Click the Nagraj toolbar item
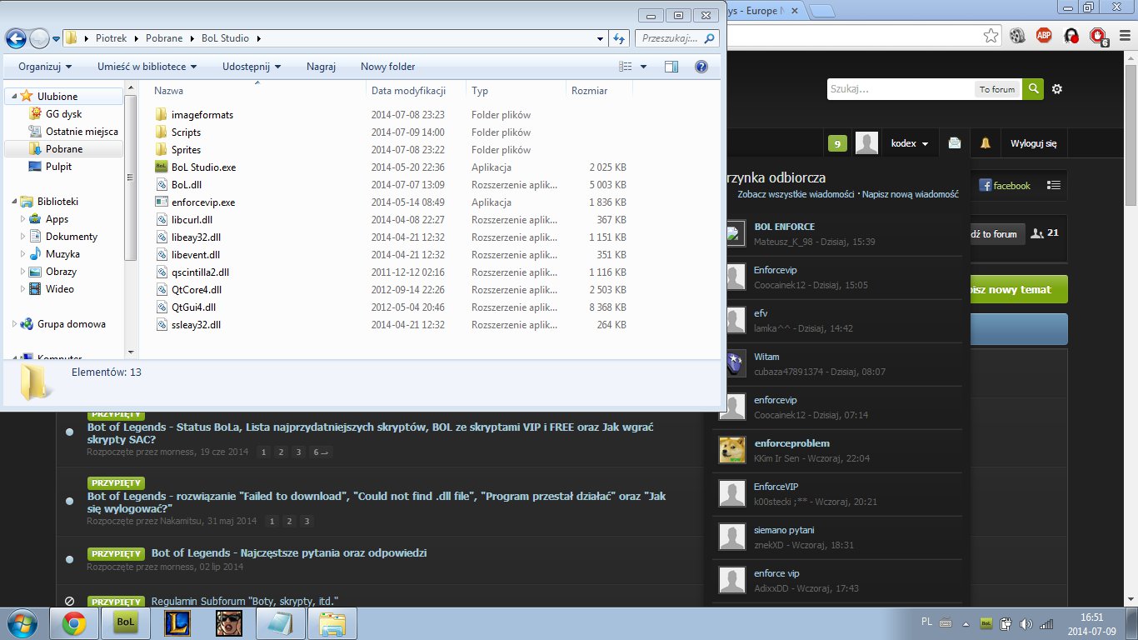This screenshot has width=1138, height=640. click(x=321, y=67)
